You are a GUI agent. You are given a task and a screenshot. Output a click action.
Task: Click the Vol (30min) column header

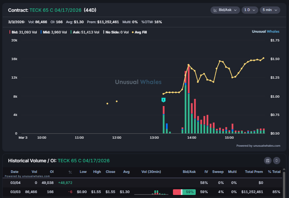(x=151, y=172)
